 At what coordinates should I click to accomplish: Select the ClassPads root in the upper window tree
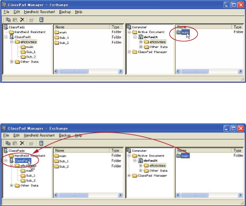(x=14, y=27)
